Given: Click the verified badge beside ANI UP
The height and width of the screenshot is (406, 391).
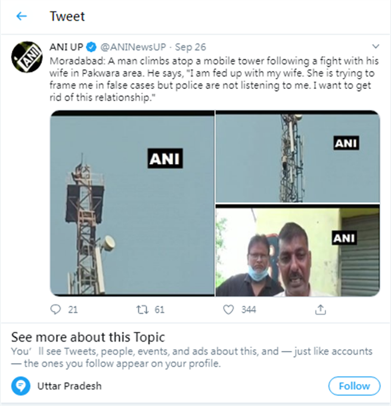Looking at the screenshot, I should [92, 47].
